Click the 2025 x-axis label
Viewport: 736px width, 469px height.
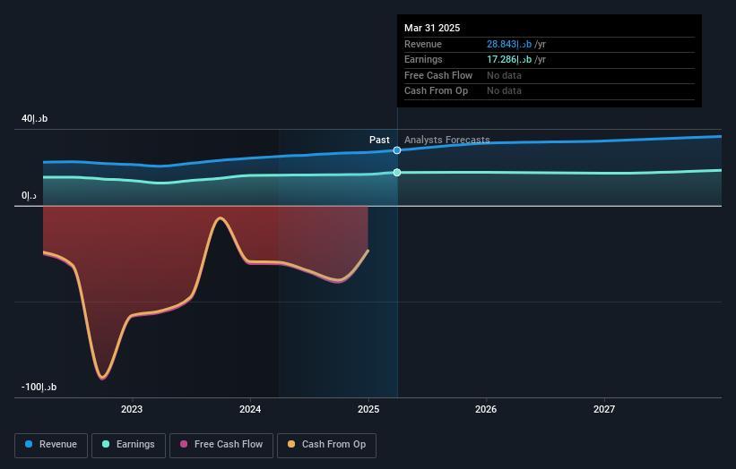[368, 409]
